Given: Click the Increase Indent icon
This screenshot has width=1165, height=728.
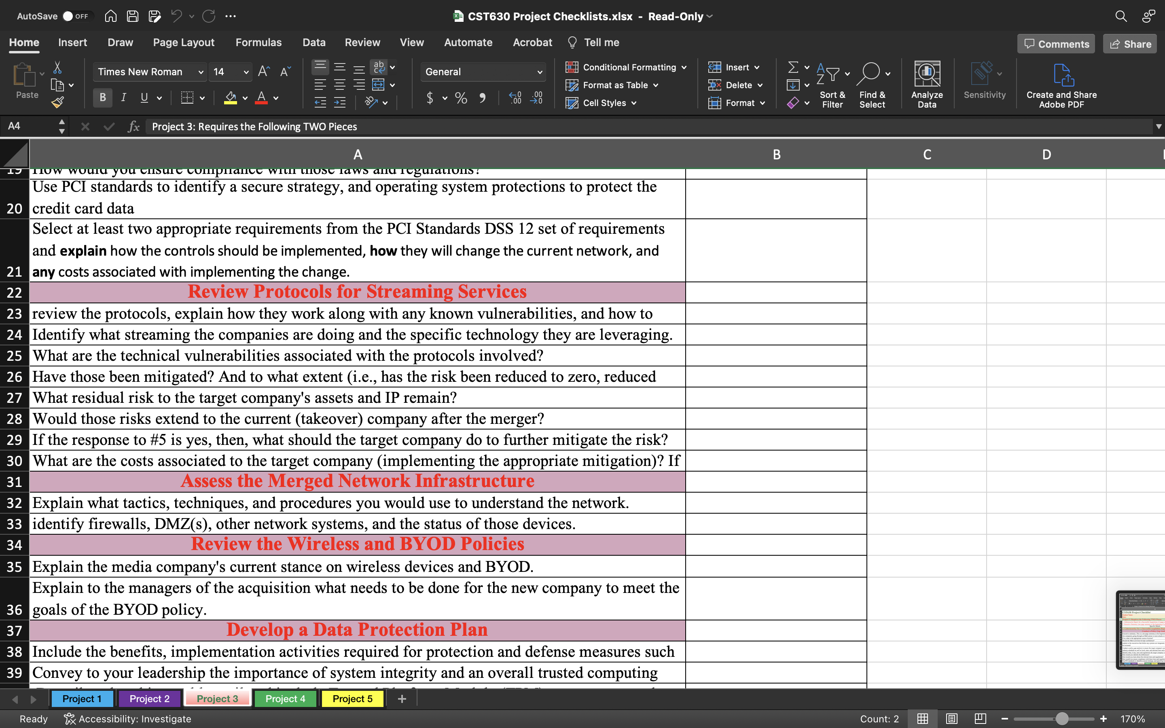Looking at the screenshot, I should 340,102.
